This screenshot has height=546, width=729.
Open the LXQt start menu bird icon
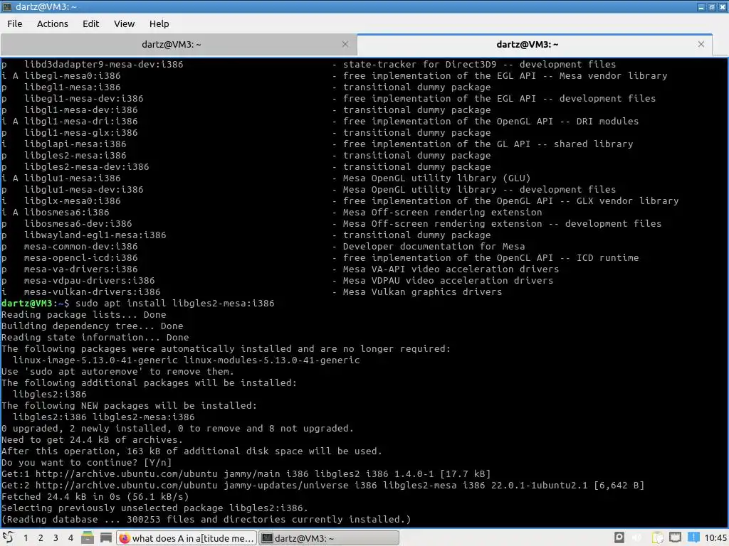(9, 537)
